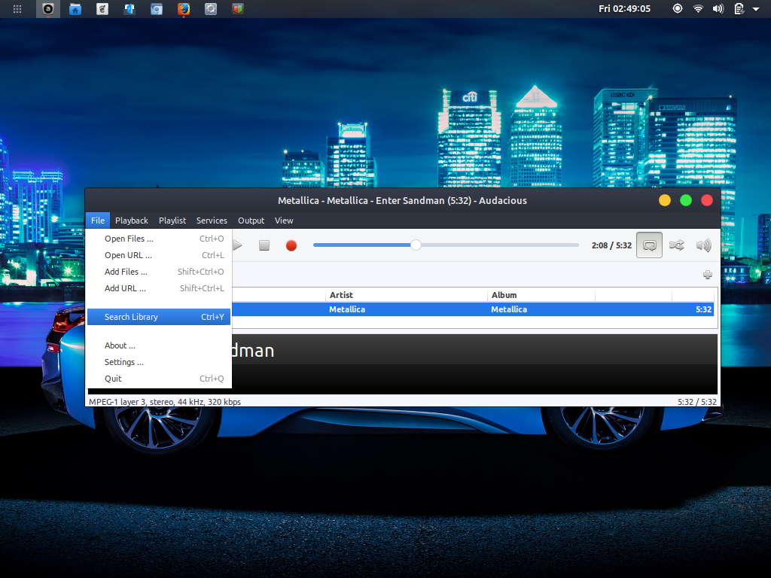This screenshot has height=578, width=771.
Task: Click the 2:08 / 5:32 time display
Action: pos(611,245)
